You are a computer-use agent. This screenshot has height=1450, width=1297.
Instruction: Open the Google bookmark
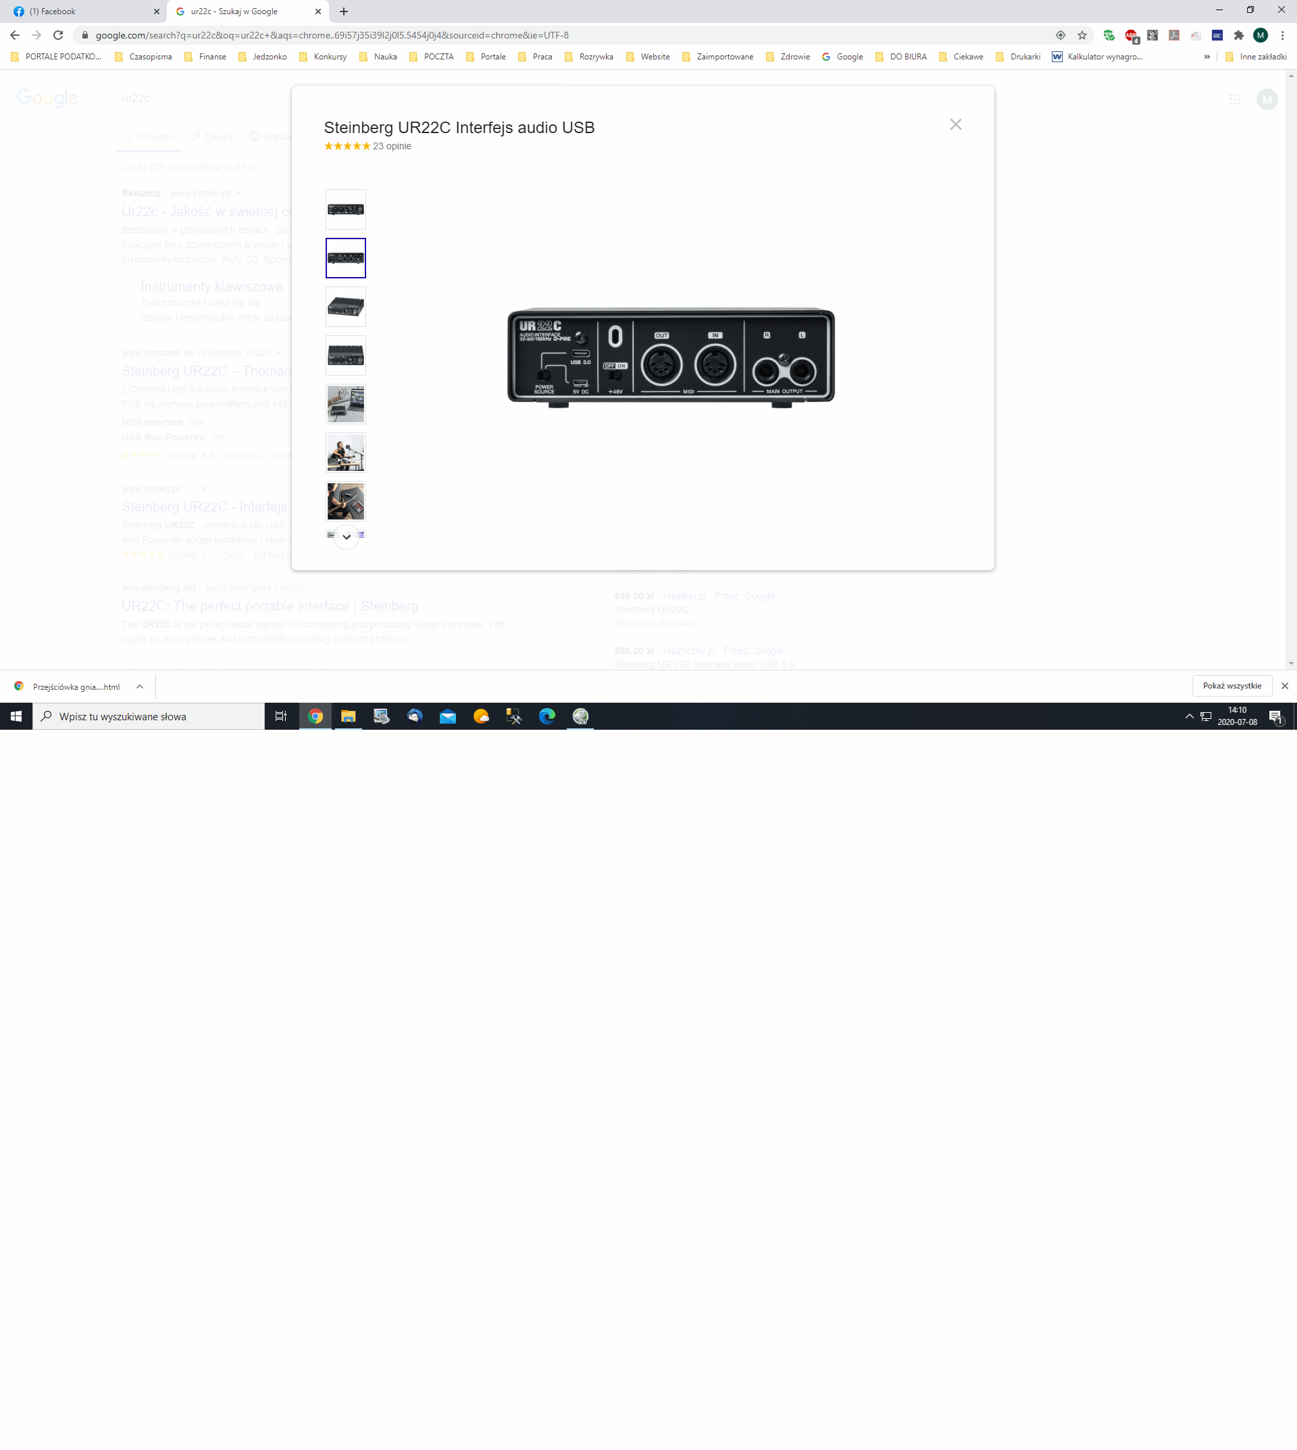[842, 57]
